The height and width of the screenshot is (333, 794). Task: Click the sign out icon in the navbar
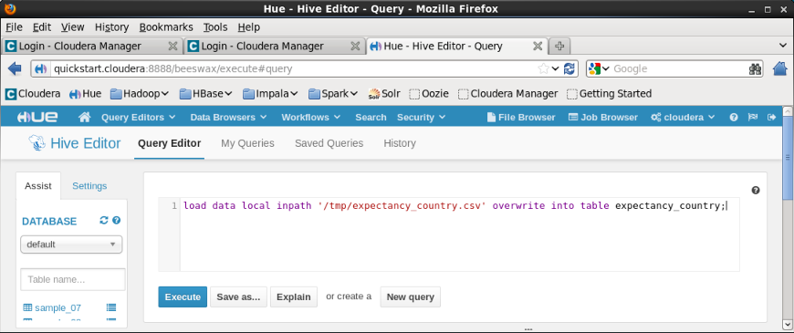tap(772, 118)
